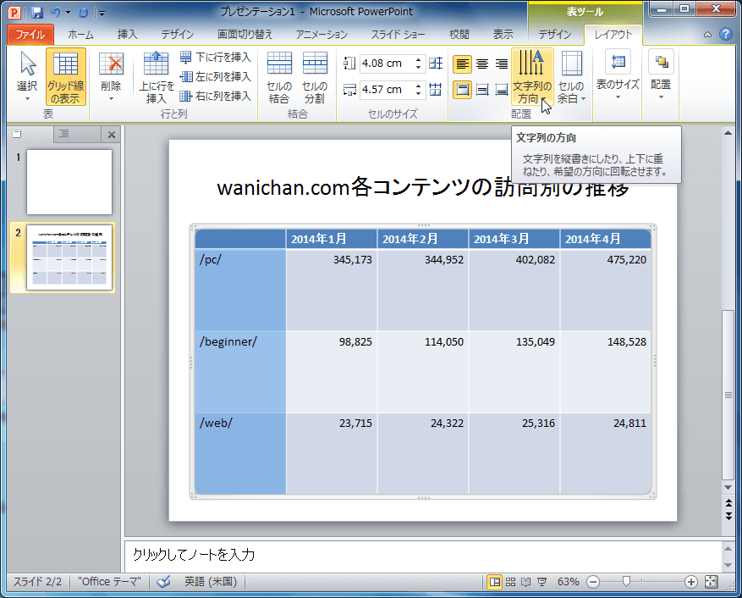Close the slide thumbnail pane
The image size is (742, 598).
112,135
